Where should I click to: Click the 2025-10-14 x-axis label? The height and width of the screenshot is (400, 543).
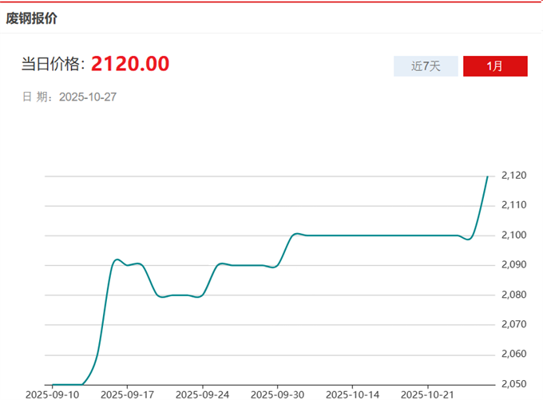[352, 394]
